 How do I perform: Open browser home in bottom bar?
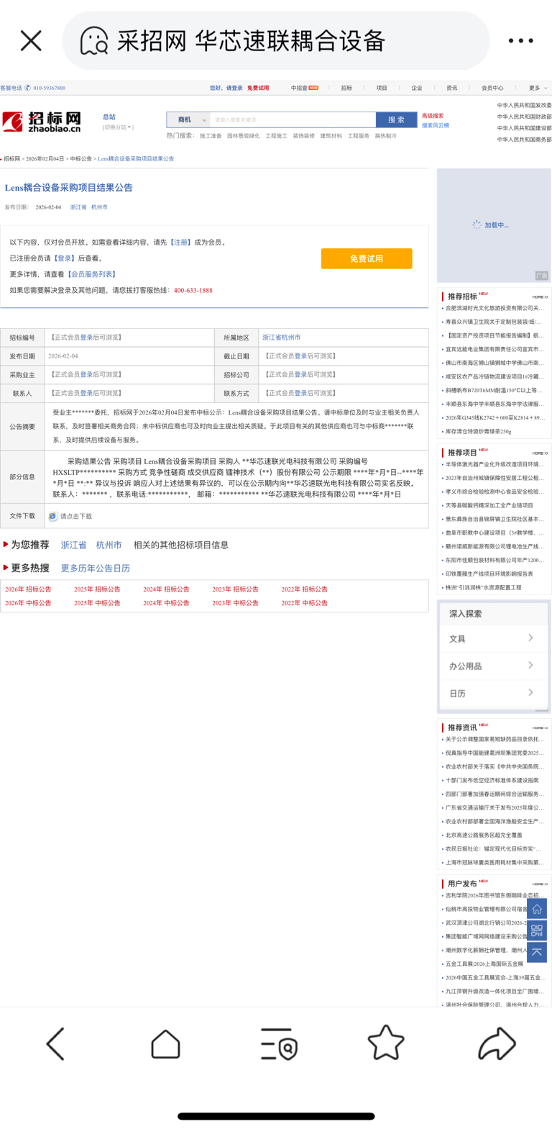165,1044
